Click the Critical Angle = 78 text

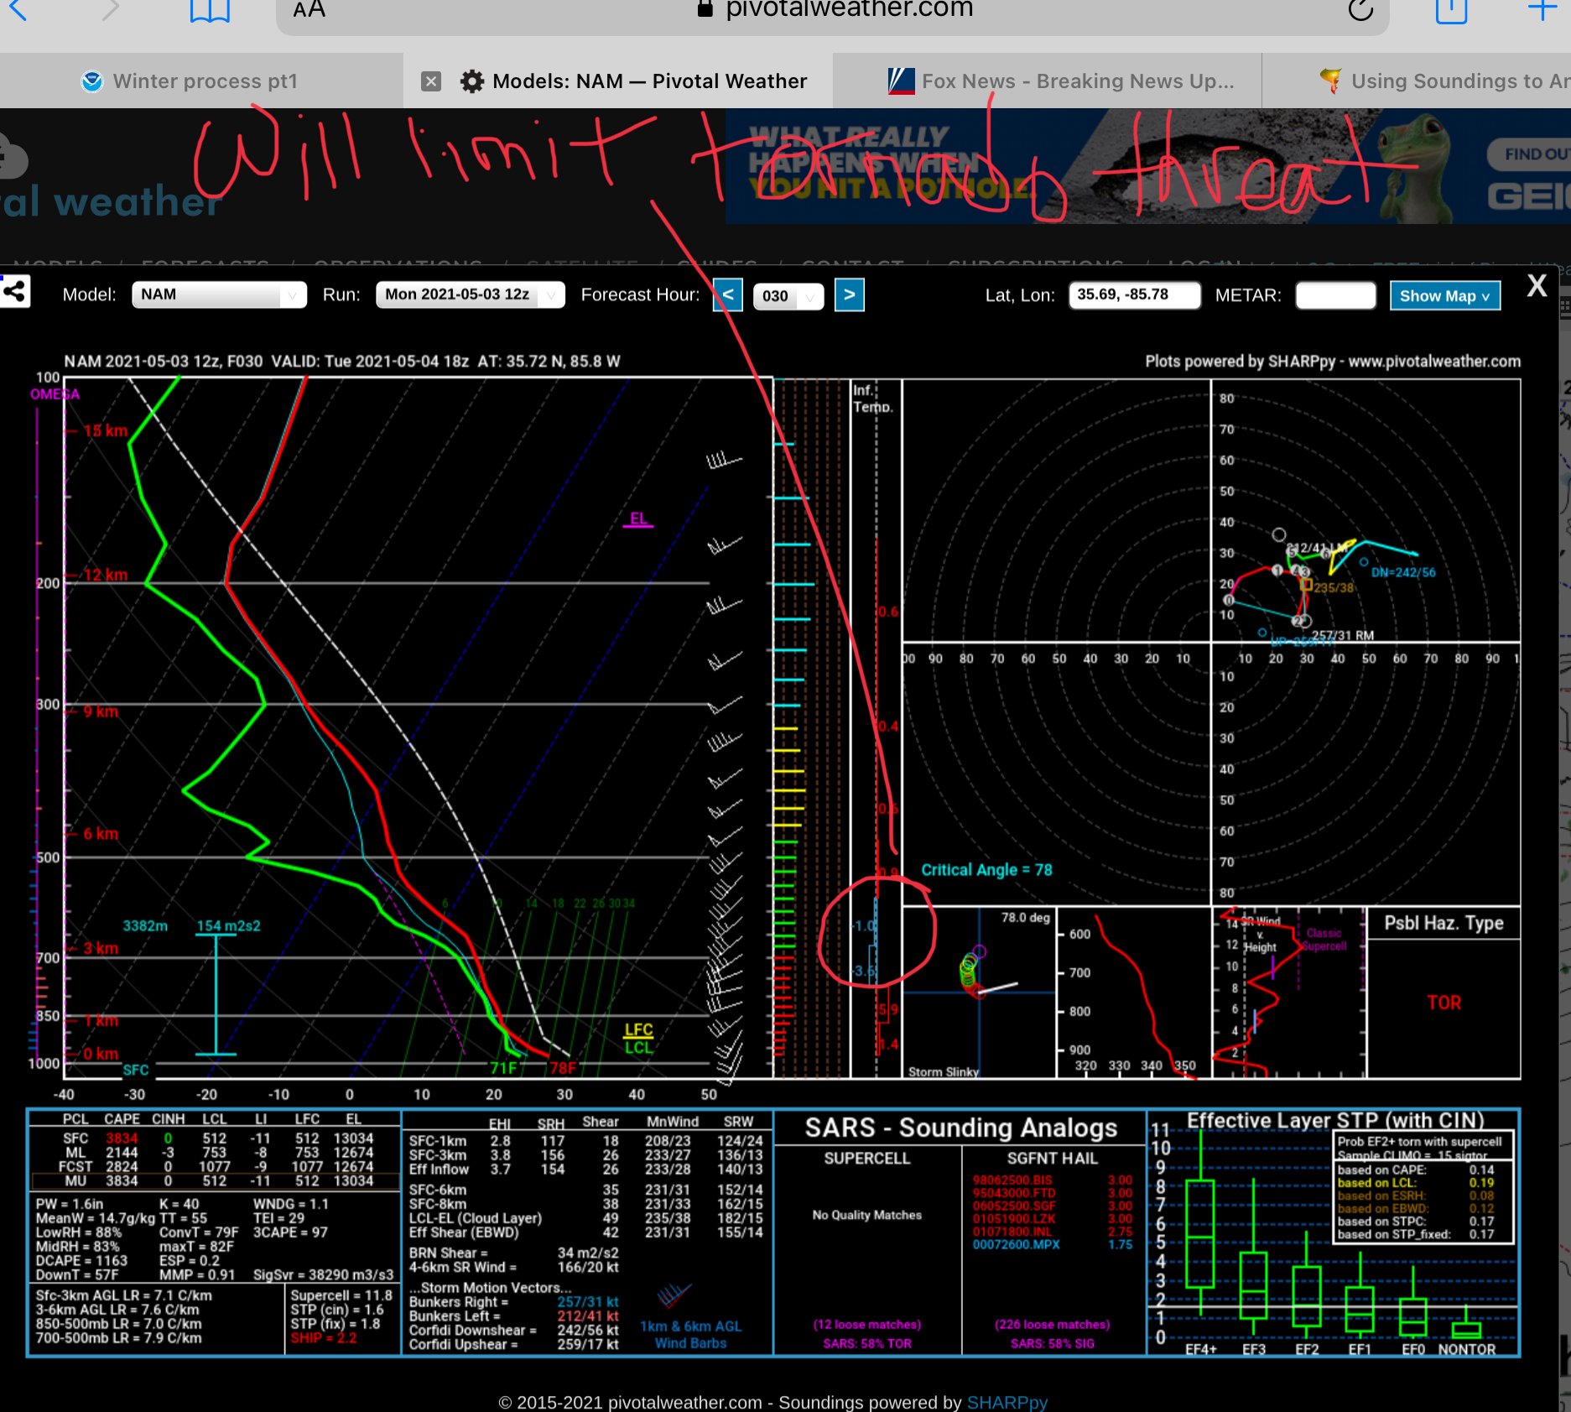[986, 870]
